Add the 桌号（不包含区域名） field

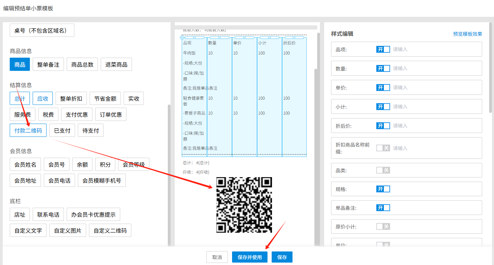pos(42,30)
